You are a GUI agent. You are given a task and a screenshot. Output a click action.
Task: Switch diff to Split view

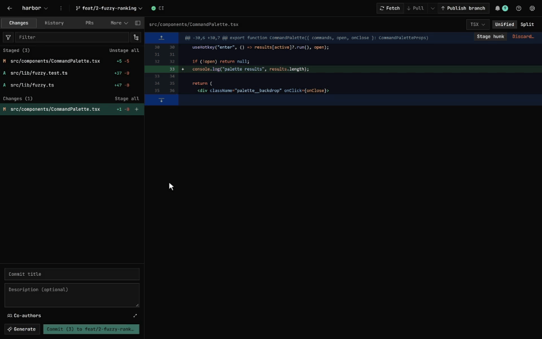click(527, 24)
